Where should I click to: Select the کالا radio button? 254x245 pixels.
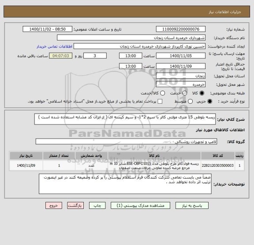(202, 93)
